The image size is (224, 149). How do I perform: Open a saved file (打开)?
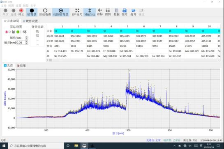coord(134,12)
